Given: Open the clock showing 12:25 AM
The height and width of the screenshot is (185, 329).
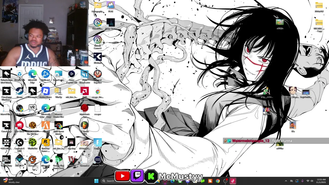Looking at the screenshot, I should pyautogui.click(x=321, y=181).
